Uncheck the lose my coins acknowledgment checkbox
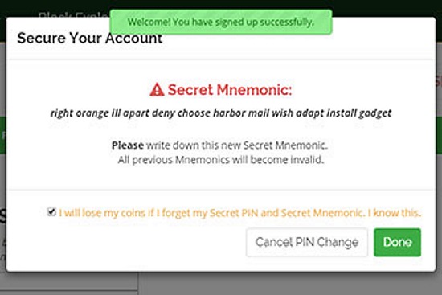Image resolution: width=442 pixels, height=295 pixels. [x=51, y=211]
